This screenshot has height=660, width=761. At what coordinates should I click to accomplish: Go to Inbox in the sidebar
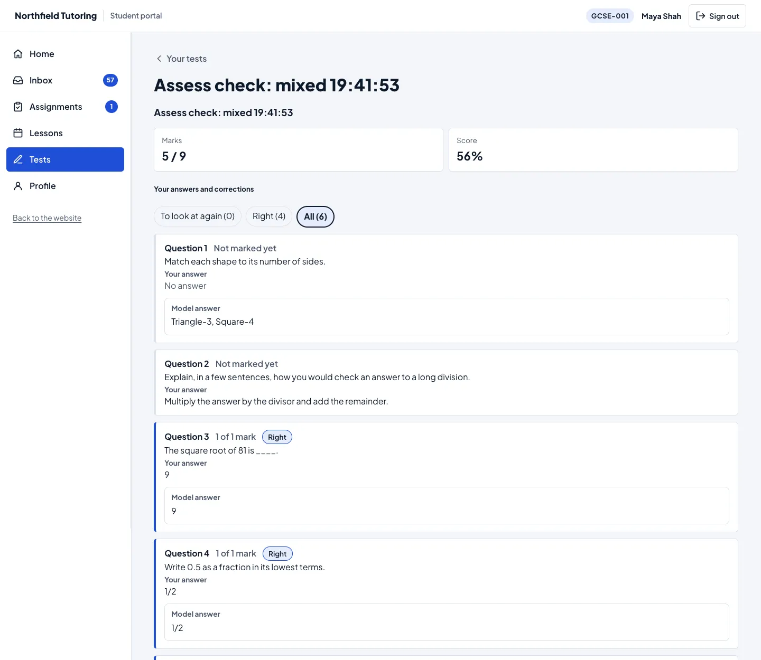[x=65, y=80]
